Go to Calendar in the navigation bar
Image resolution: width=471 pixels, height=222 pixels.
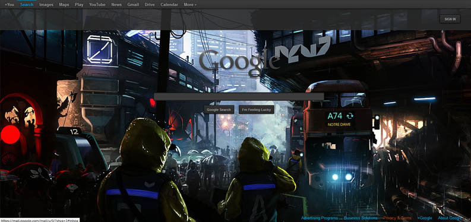coord(169,5)
